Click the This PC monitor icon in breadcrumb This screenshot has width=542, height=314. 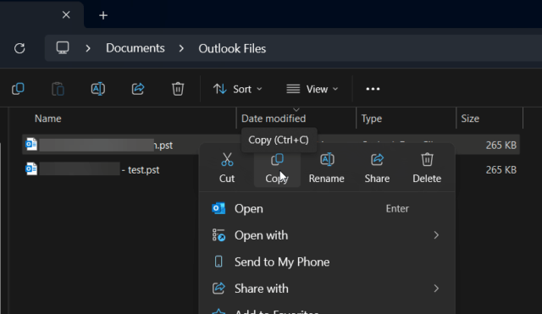click(x=63, y=47)
